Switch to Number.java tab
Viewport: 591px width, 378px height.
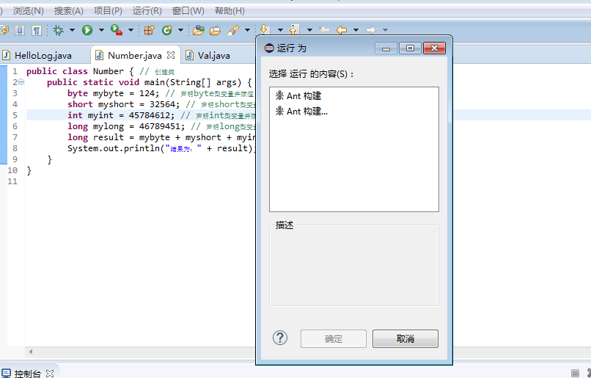(x=135, y=56)
